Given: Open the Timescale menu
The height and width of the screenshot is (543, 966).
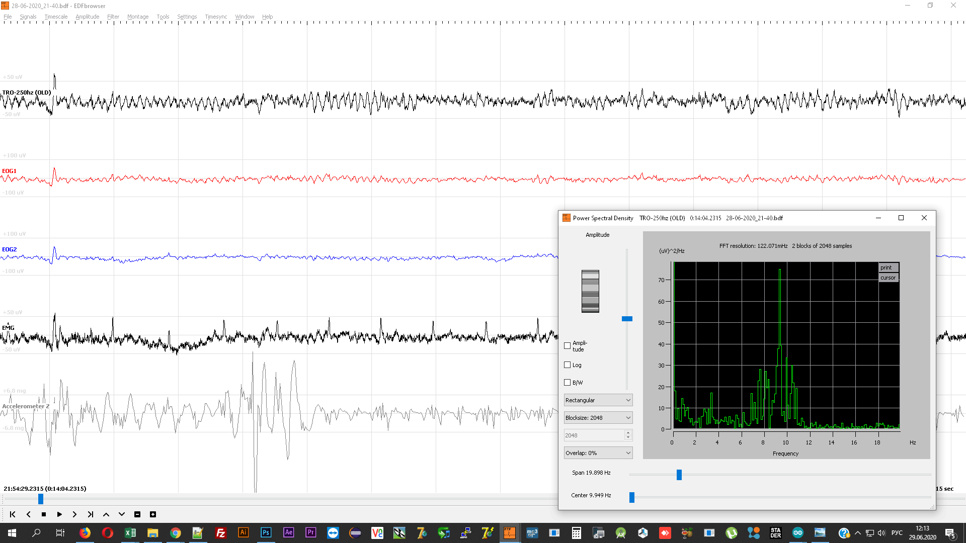Looking at the screenshot, I should coord(56,17).
